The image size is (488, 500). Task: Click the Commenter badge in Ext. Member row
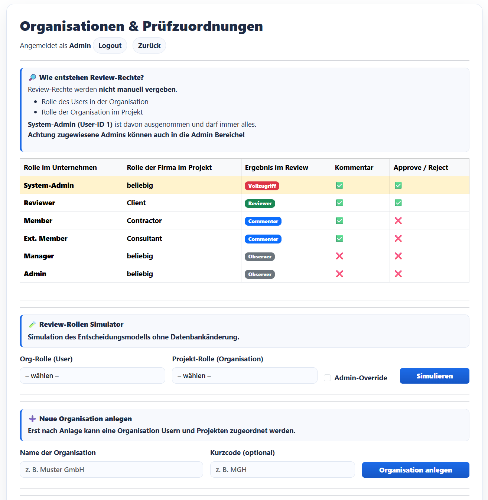tap(263, 239)
